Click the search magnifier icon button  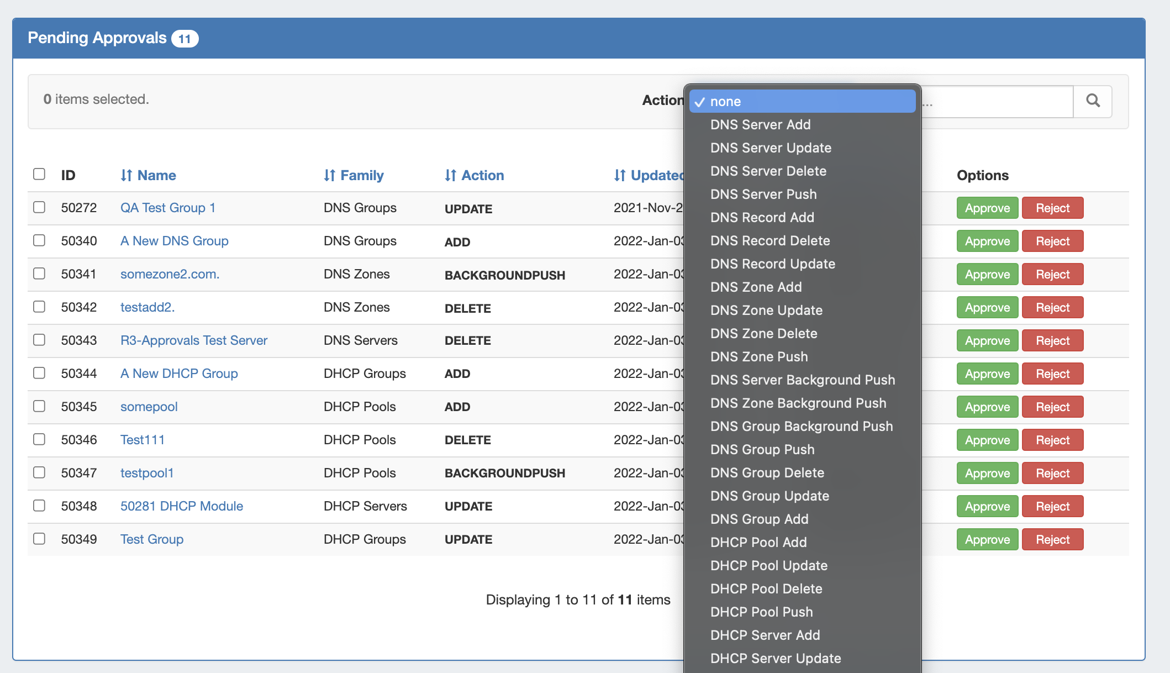point(1092,101)
